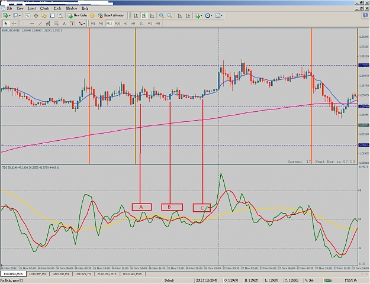Click the Default profile status bar entry

(169, 280)
